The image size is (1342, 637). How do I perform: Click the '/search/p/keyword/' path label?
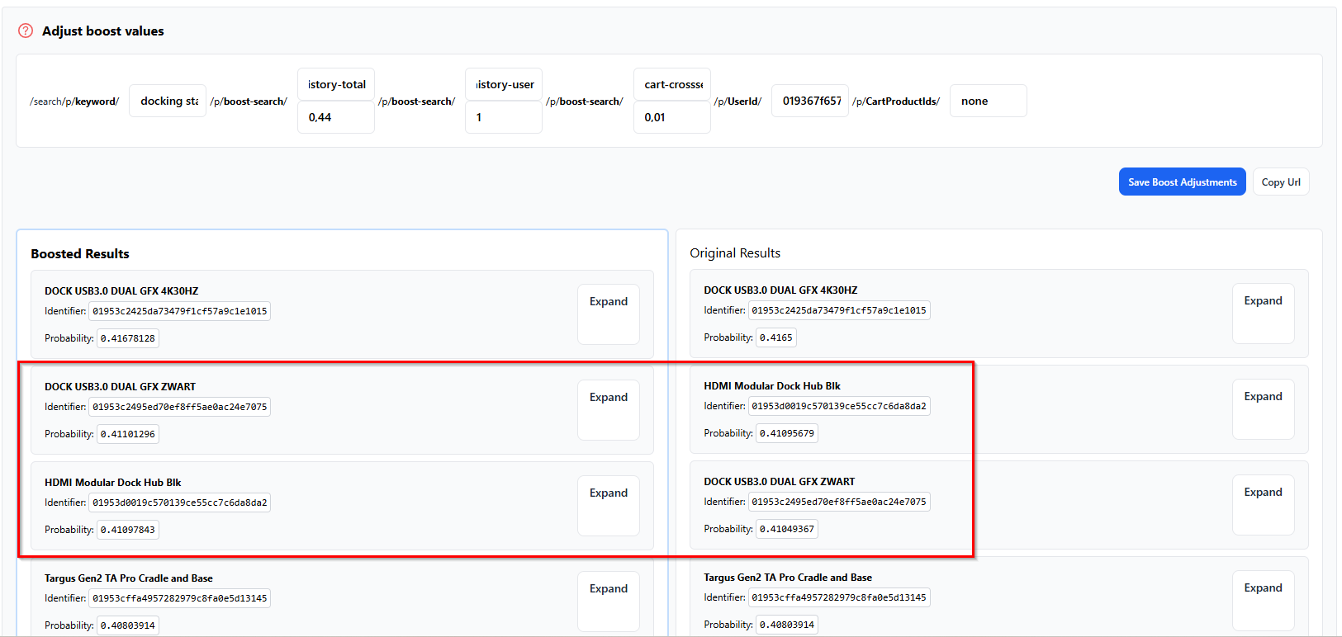[x=74, y=101]
